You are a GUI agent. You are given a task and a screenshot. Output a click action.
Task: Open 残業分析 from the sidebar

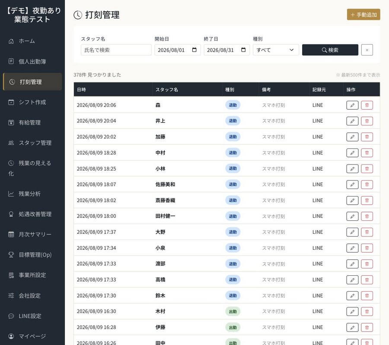[x=32, y=194]
